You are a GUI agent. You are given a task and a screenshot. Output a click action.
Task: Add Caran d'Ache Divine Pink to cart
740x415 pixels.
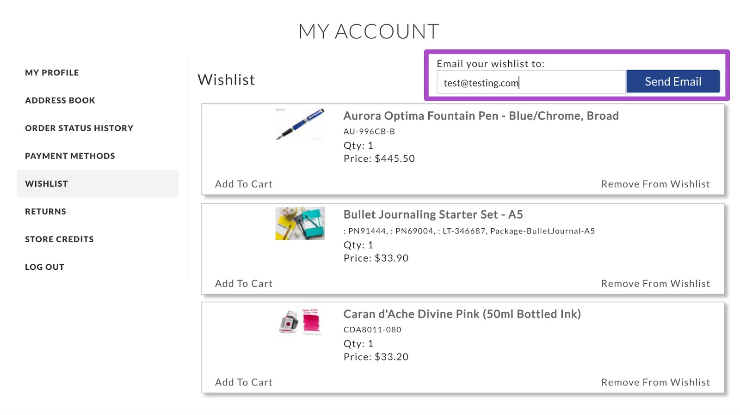coord(244,382)
